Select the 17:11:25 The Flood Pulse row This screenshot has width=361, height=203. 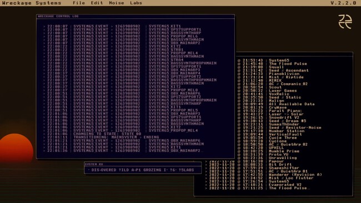[x=257, y=188]
